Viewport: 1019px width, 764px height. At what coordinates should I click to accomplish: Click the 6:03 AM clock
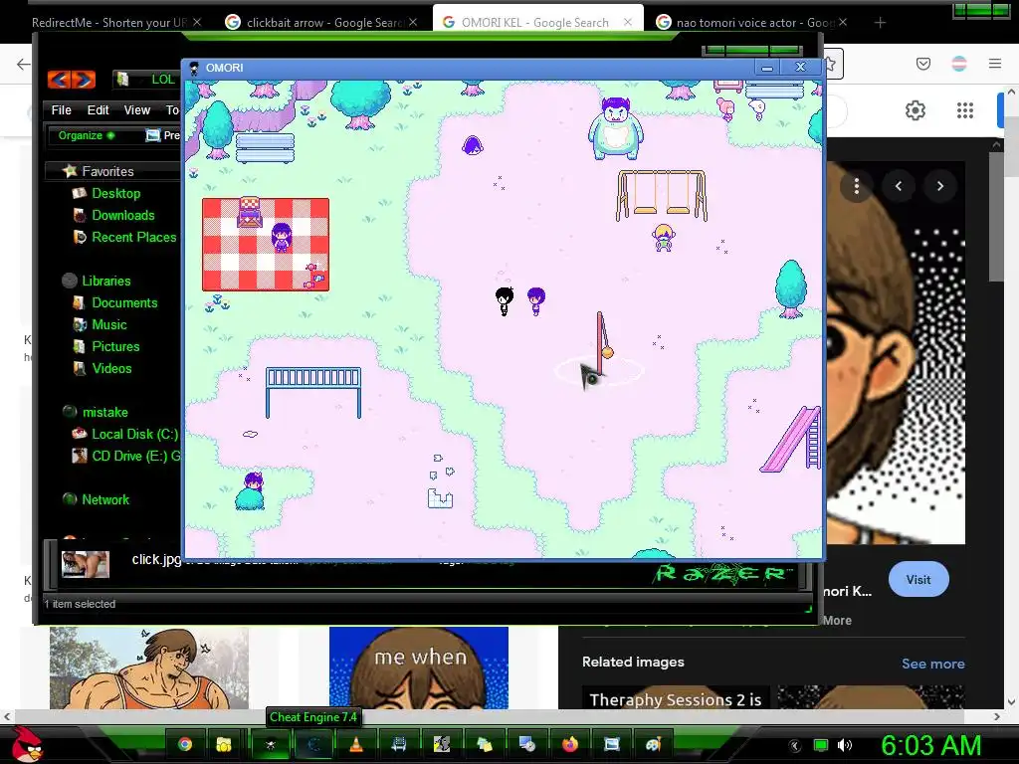tap(931, 745)
